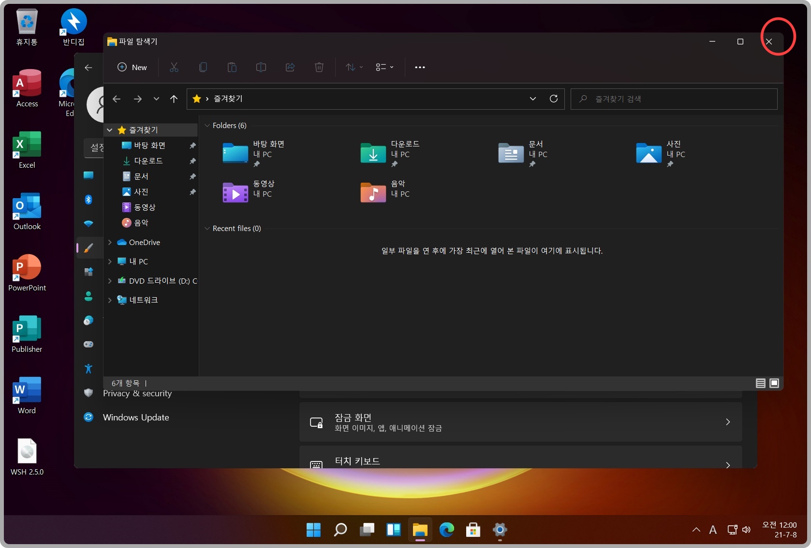Click the Delete trash icon in toolbar

319,67
